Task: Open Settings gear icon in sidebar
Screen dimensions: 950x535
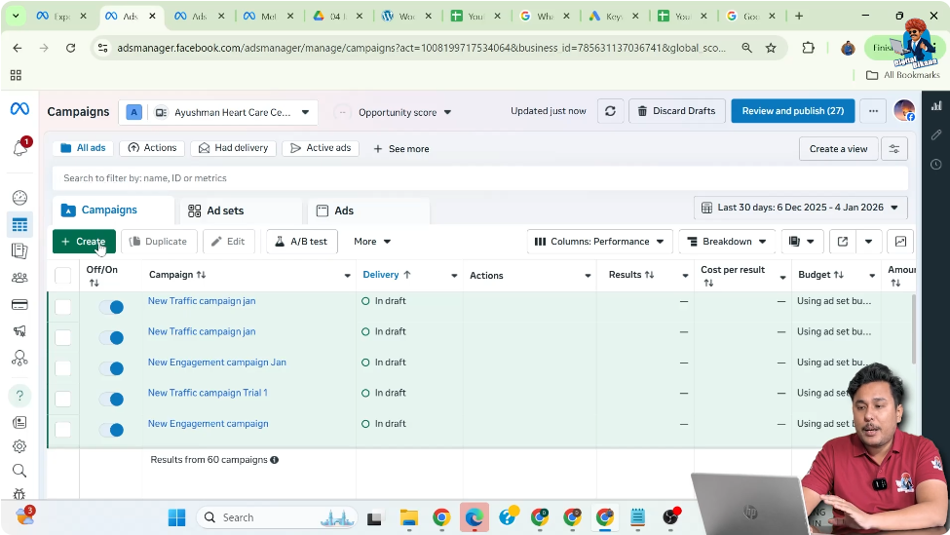Action: click(19, 446)
